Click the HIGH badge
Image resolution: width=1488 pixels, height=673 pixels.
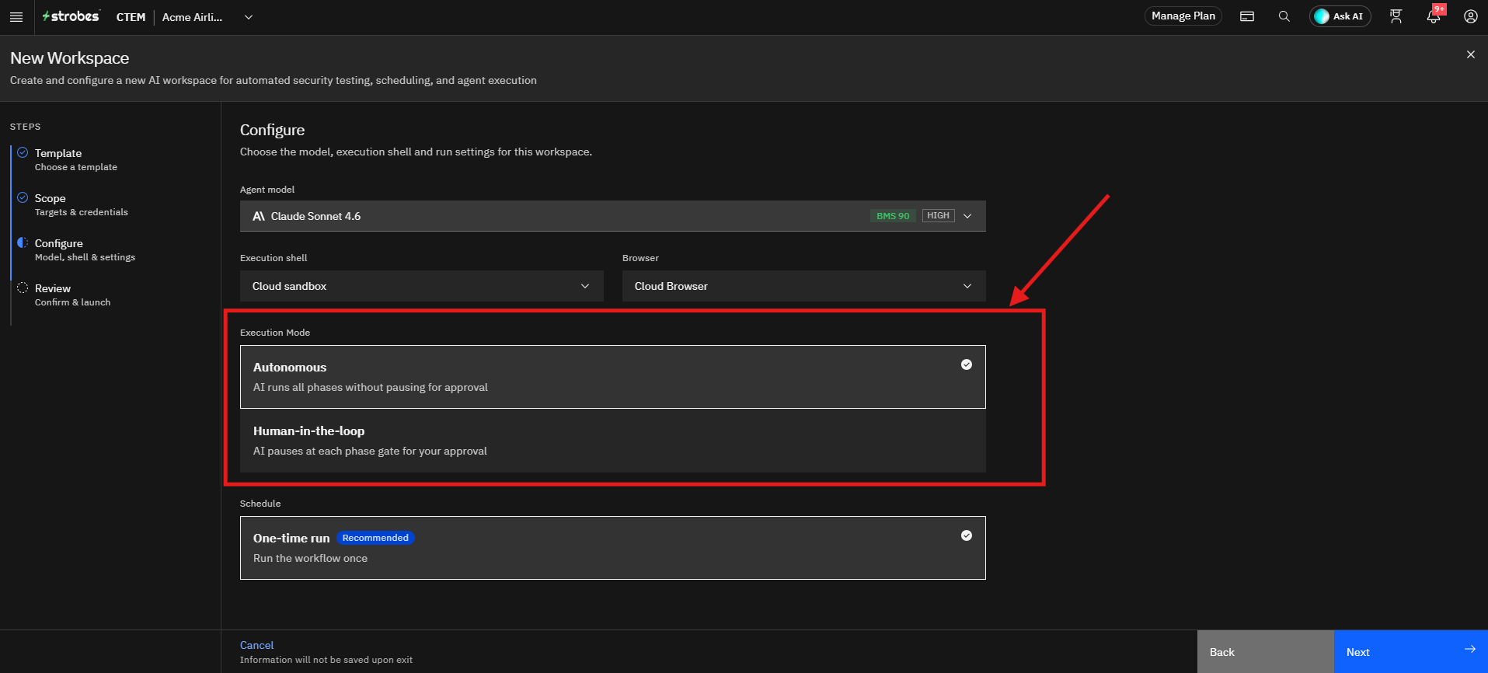click(938, 215)
